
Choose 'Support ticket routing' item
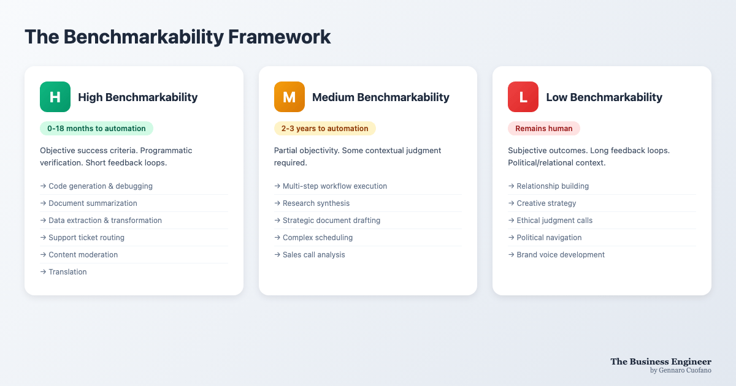(134, 238)
